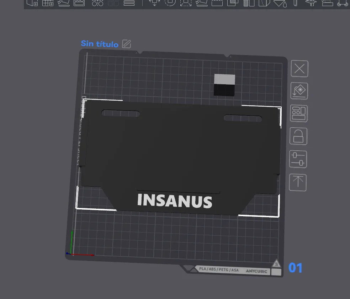This screenshot has width=350, height=299.
Task: Arrange objects on this plate icon
Action: tap(299, 113)
